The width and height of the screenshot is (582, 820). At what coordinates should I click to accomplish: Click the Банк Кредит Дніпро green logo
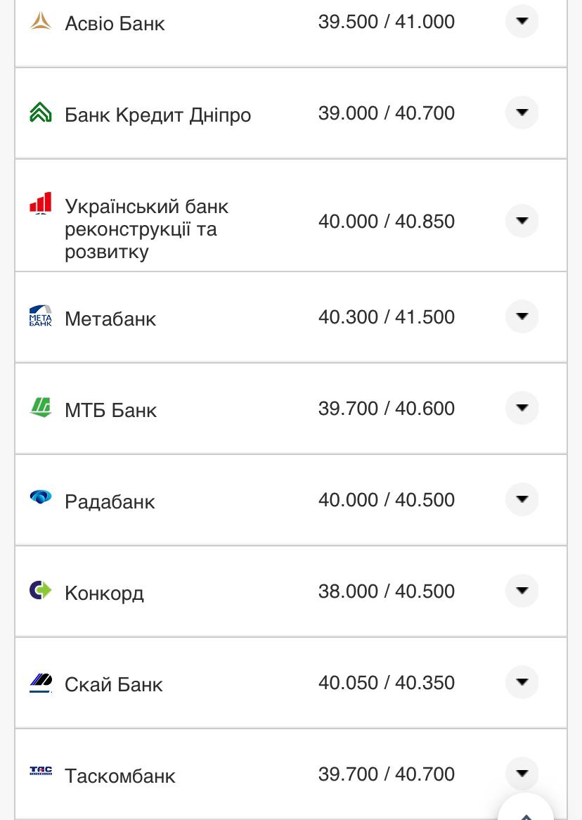click(41, 113)
